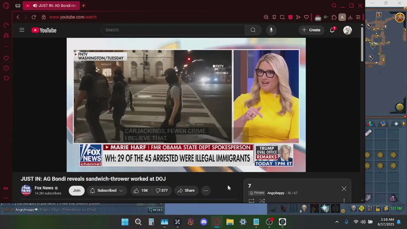This screenshot has height=229, width=407.
Task: Open the audio waveform extension icon
Action: (326, 17)
